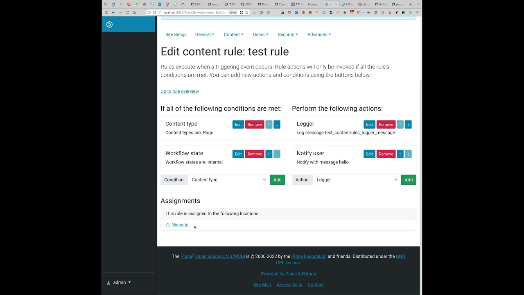The image size is (524, 295).
Task: Expand the Advanced menu
Action: click(319, 34)
